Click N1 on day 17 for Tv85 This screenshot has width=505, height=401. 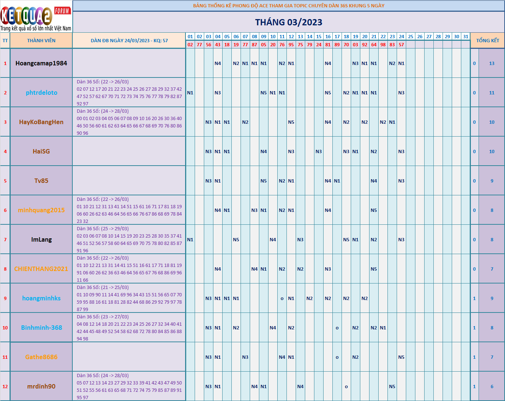337,181
